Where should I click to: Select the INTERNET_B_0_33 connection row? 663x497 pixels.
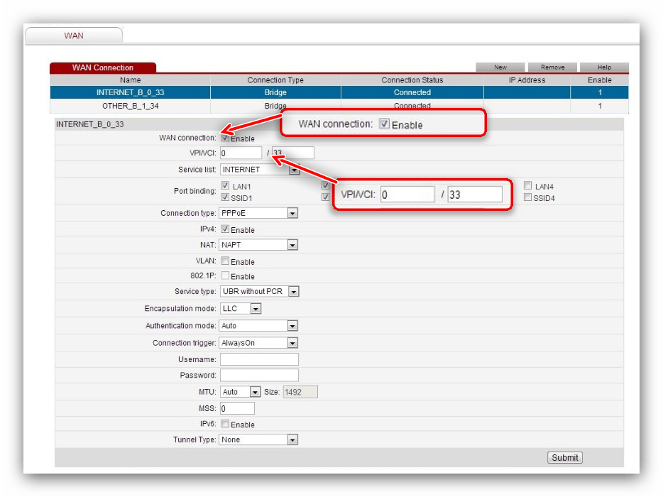pos(339,92)
